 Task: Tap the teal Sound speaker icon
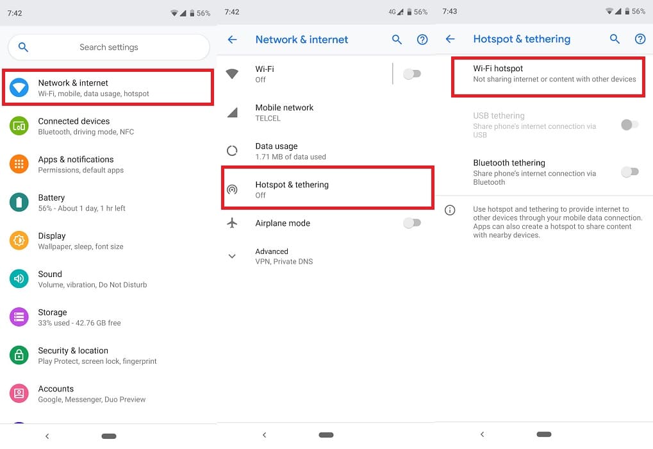tap(19, 279)
